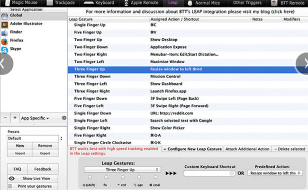Enable the opt modifier checkbox
The image size is (308, 190).
pos(139,177)
